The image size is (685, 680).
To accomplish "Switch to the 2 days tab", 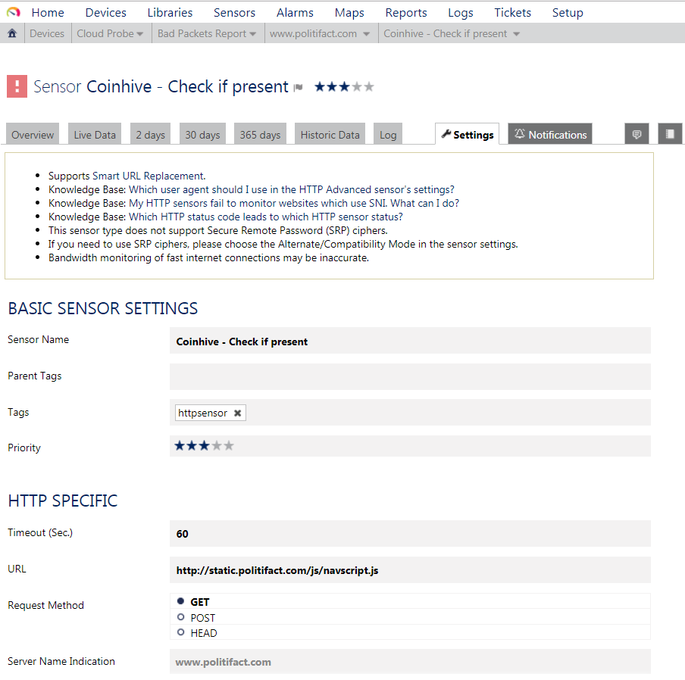I will [x=150, y=134].
